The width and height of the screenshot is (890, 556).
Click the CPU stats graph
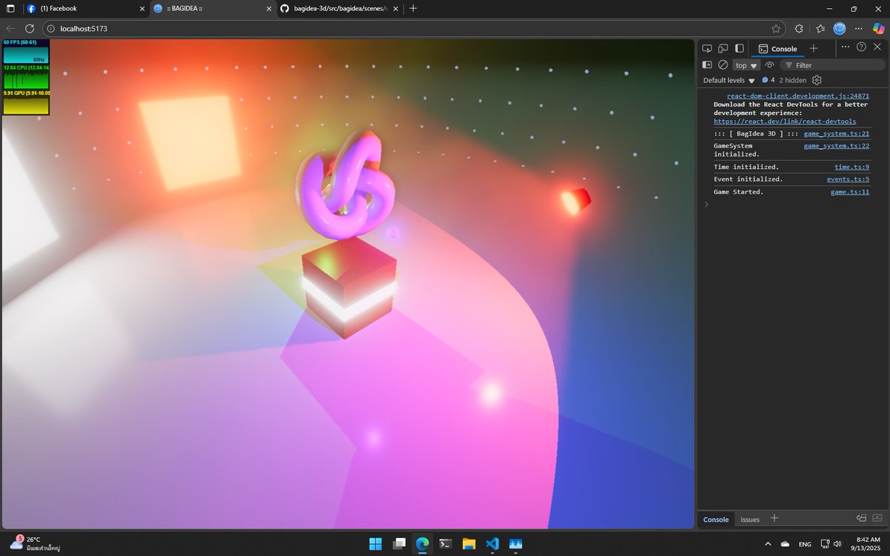pyautogui.click(x=26, y=77)
